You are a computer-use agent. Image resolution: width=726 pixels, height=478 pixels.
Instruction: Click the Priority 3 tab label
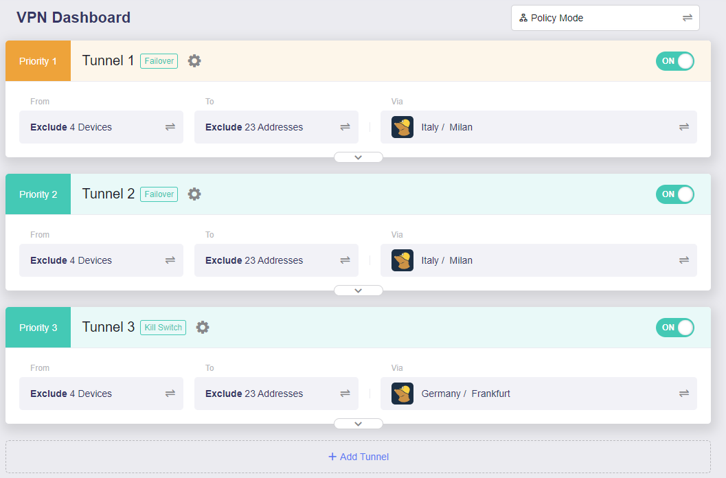pyautogui.click(x=38, y=328)
